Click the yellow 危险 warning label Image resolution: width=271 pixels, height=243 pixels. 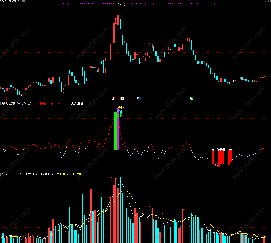121,108
